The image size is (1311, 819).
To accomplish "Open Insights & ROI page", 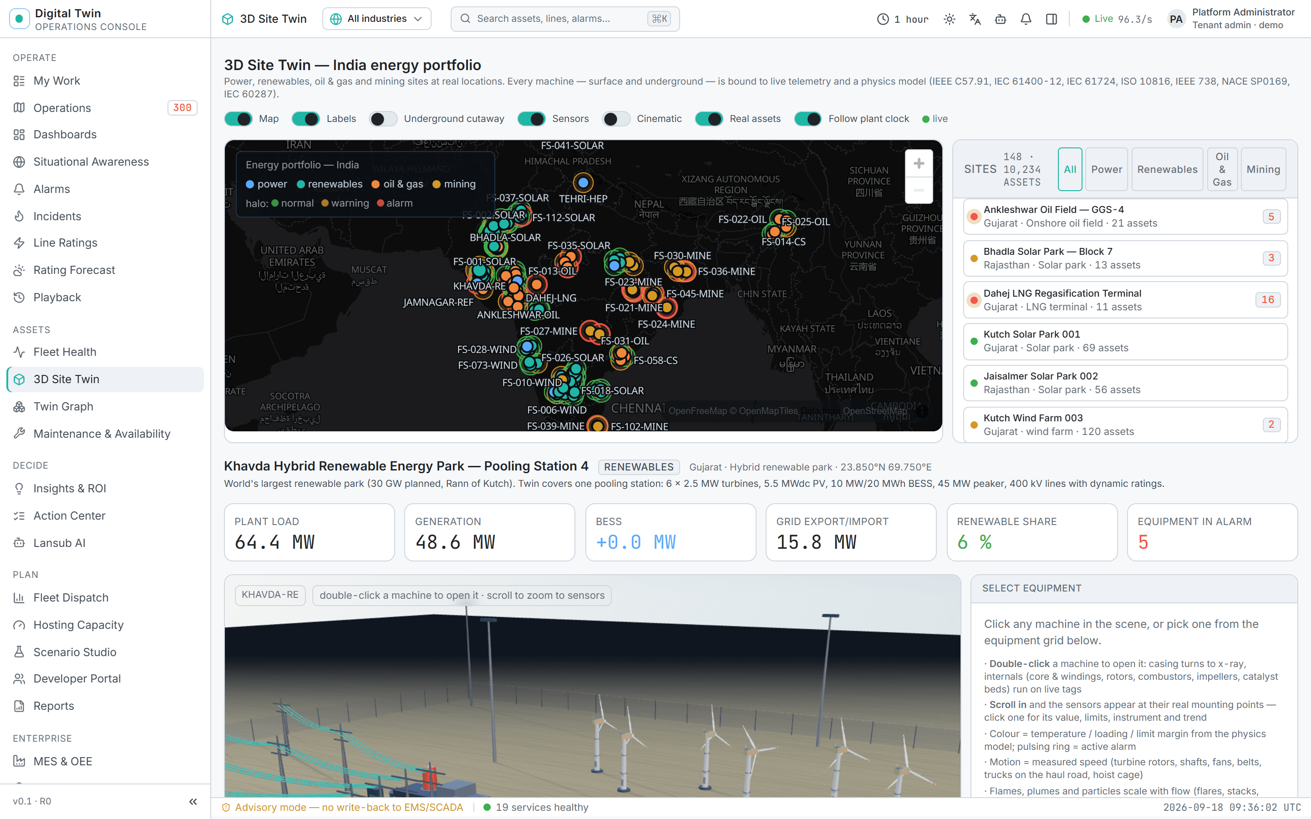I will (x=105, y=489).
